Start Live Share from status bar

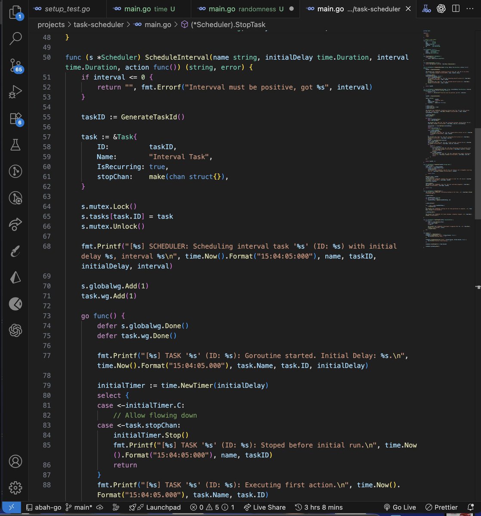pyautogui.click(x=265, y=507)
